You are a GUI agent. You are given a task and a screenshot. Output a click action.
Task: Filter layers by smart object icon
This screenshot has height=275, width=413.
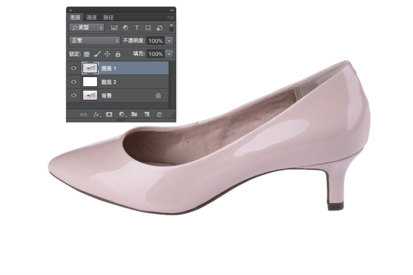pos(159,27)
